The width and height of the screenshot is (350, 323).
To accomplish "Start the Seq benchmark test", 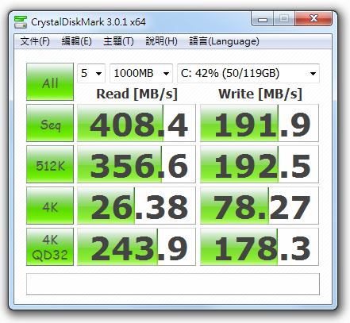I will click(50, 123).
